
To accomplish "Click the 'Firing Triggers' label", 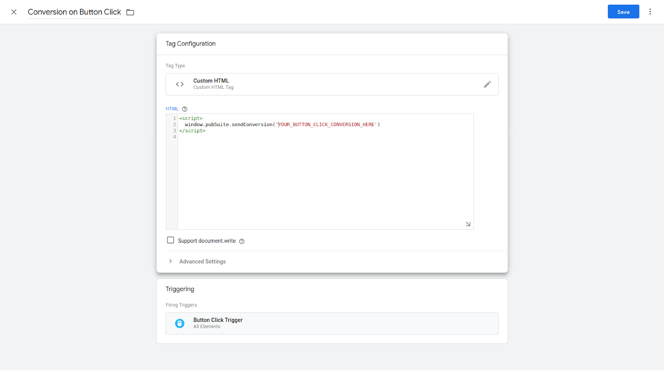I will coord(181,305).
